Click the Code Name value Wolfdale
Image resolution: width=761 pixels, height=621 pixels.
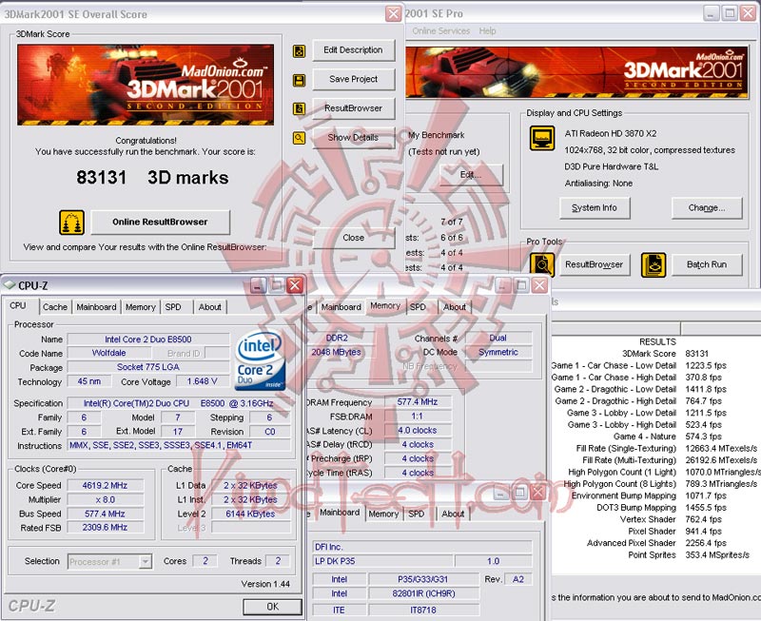tap(108, 353)
